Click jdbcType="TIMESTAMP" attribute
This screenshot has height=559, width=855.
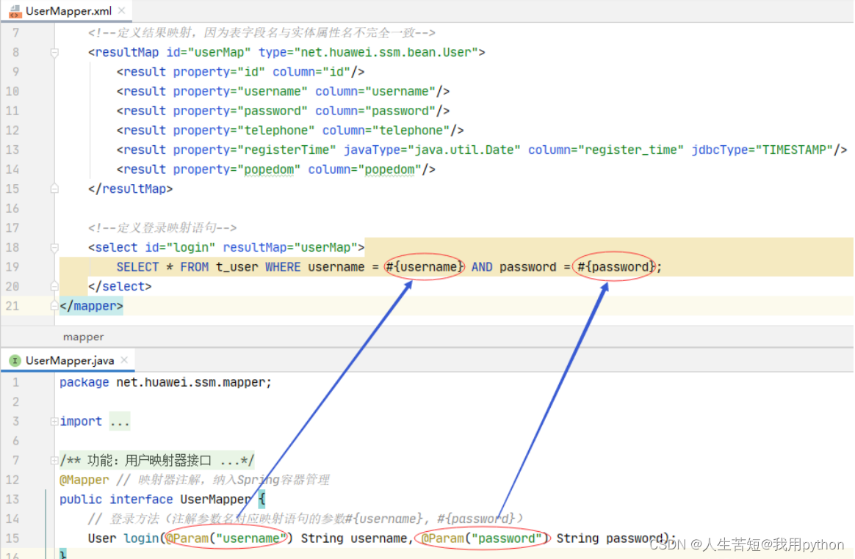click(x=762, y=150)
